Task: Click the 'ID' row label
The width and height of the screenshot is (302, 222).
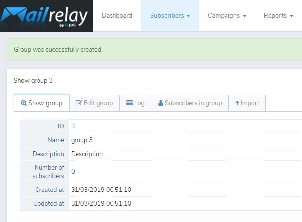Action: tap(61, 126)
